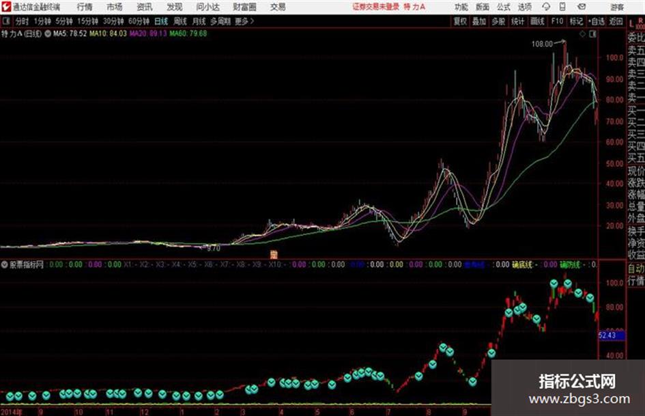This screenshot has width=645, height=416.
Task: Open the 行情 menu
Action: pos(85,7)
